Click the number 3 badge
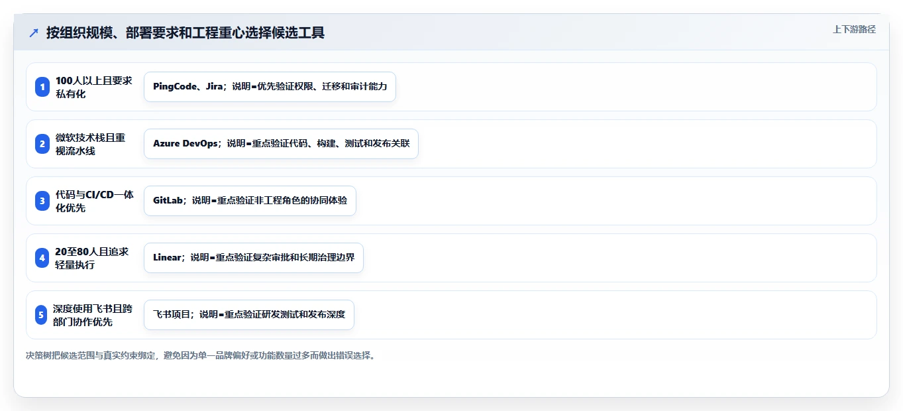Screen dimensions: 903x411 (42, 201)
